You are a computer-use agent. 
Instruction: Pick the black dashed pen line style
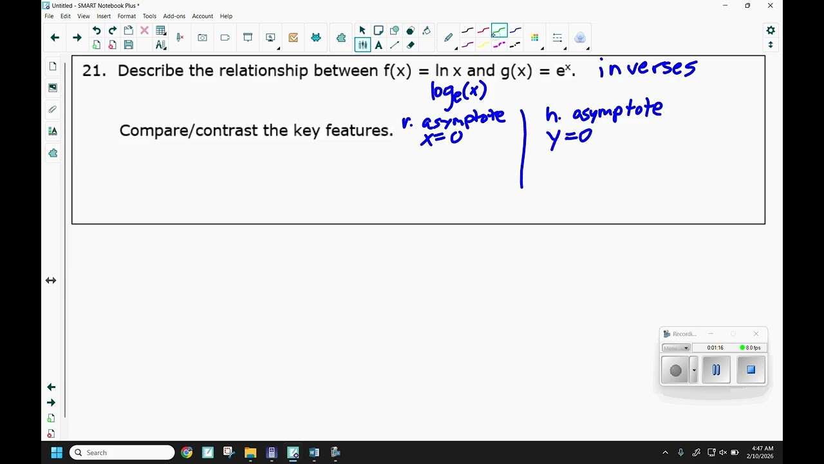pos(516,45)
